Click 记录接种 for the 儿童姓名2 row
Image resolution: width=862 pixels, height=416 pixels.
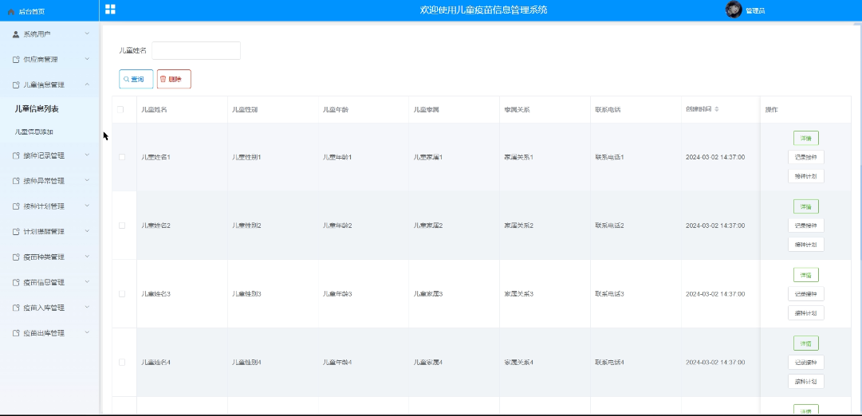tap(806, 226)
